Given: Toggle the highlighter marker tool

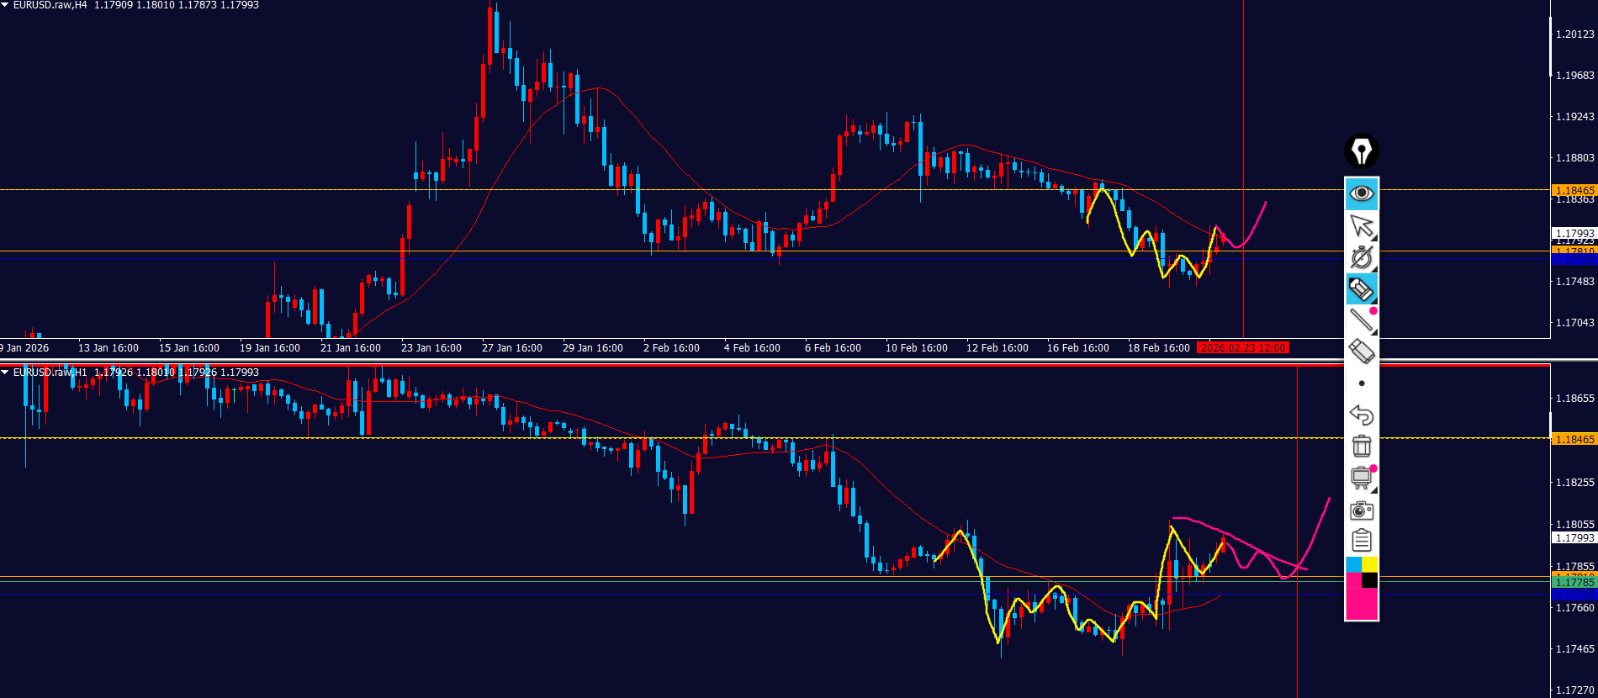Looking at the screenshot, I should tap(1361, 289).
